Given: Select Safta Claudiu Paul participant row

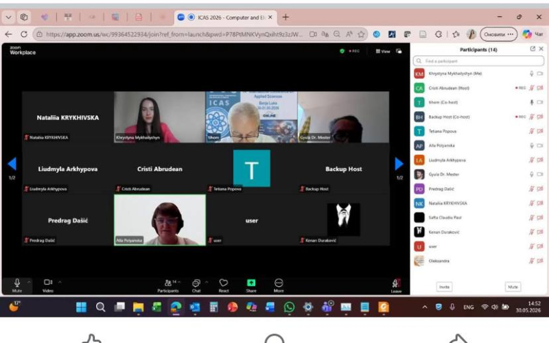Looking at the screenshot, I should (478, 217).
